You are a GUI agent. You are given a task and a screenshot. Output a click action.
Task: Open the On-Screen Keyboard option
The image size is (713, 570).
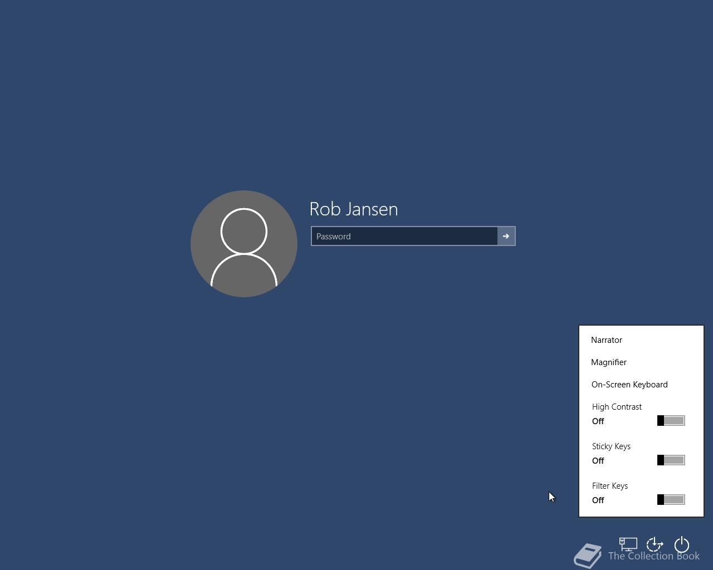[629, 385]
